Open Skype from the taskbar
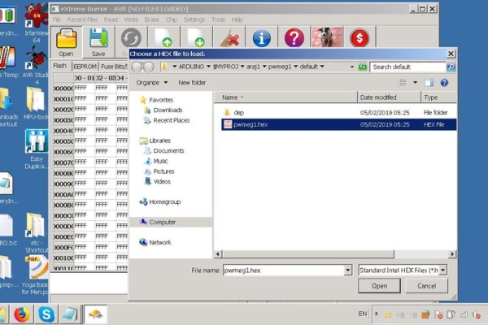Viewport: 488px width, 325px height. (46, 314)
